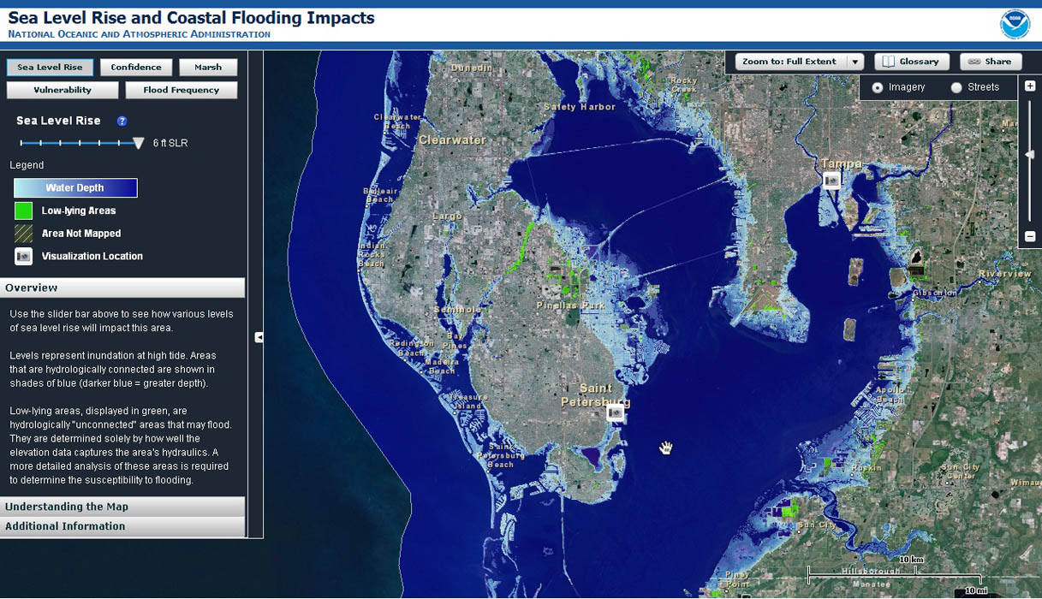Switch to the Confidence tab
This screenshot has height=599, width=1042.
136,68
